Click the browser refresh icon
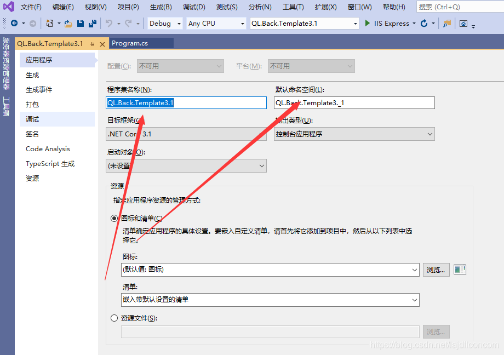The width and height of the screenshot is (504, 355). pyautogui.click(x=424, y=23)
